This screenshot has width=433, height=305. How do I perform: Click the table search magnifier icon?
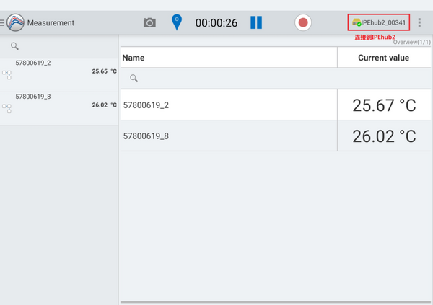pyautogui.click(x=134, y=79)
